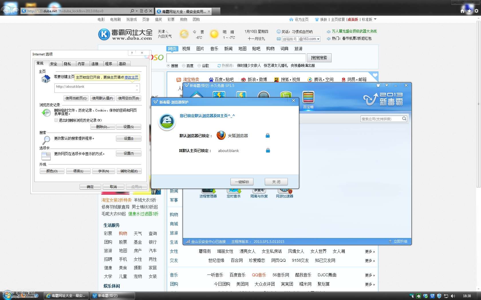Click the 百宝箱 toolbox icon
Screen dimensions: 481x300
click(x=308, y=98)
